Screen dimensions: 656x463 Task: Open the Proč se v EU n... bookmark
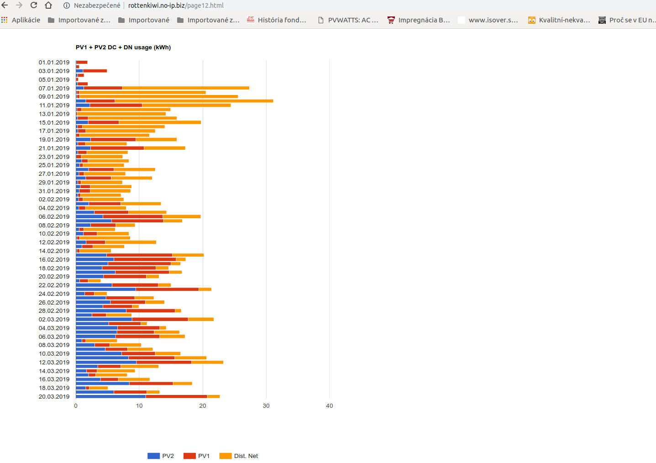pos(627,20)
